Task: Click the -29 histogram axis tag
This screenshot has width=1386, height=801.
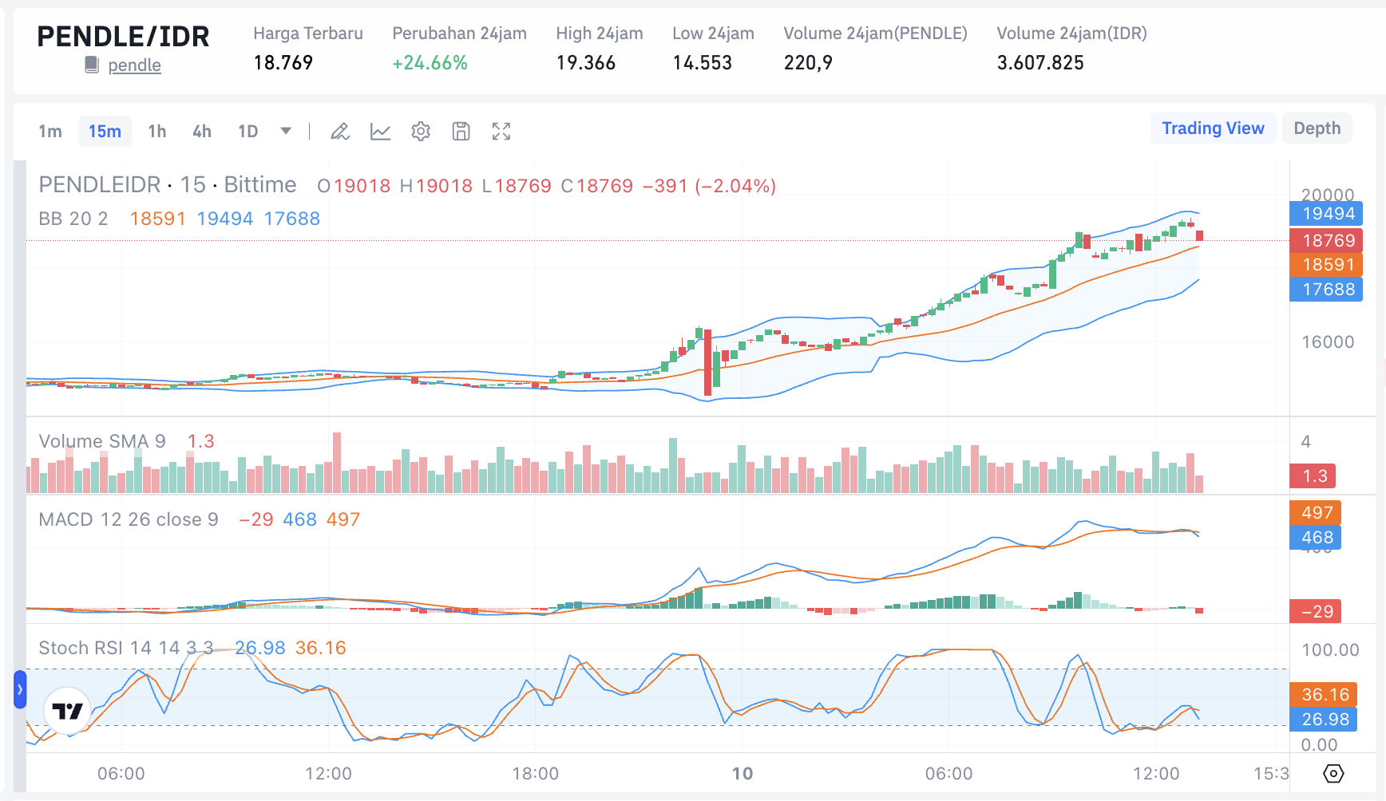Action: 1316,612
